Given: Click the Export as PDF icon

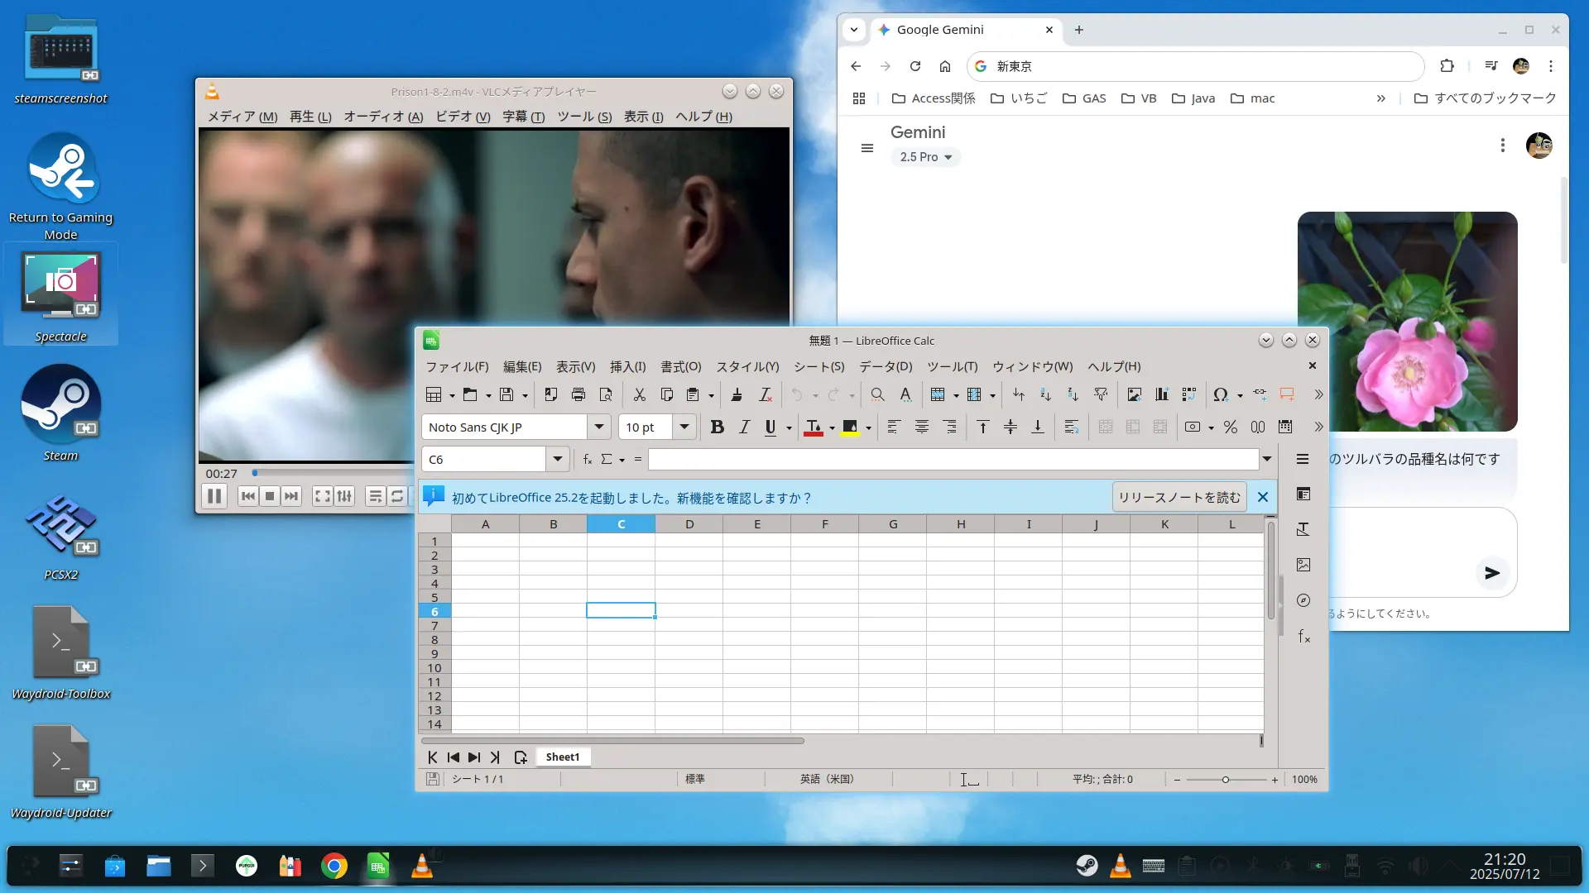Looking at the screenshot, I should point(550,394).
